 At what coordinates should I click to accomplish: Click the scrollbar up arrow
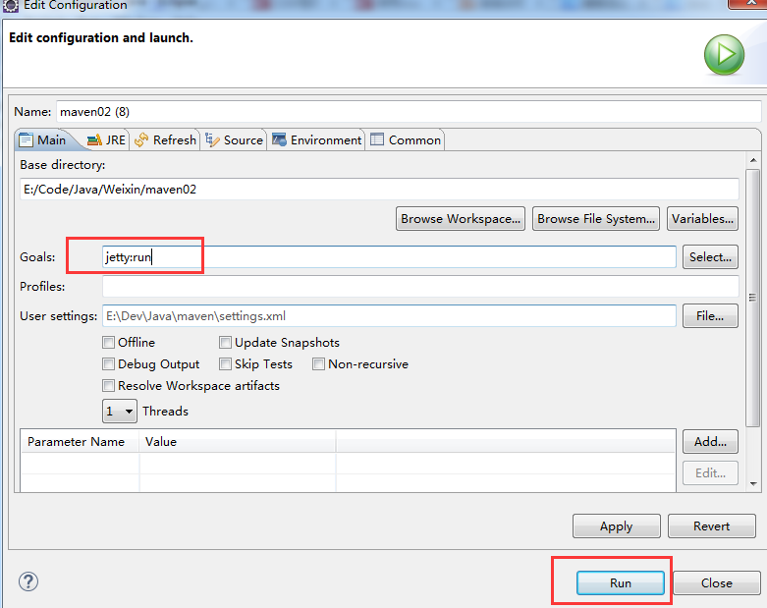(x=753, y=160)
